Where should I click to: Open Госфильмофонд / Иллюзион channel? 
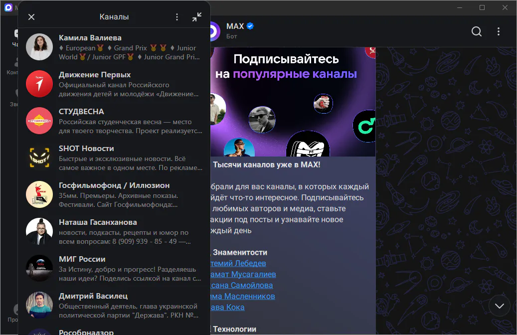click(x=114, y=194)
